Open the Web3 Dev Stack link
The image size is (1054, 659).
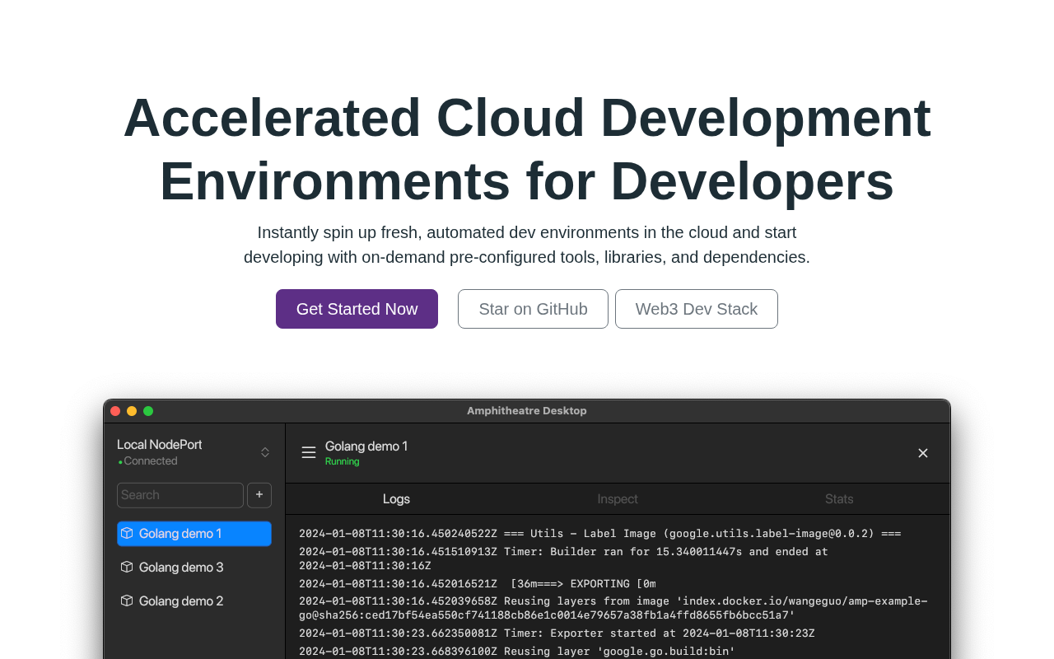[x=696, y=309]
